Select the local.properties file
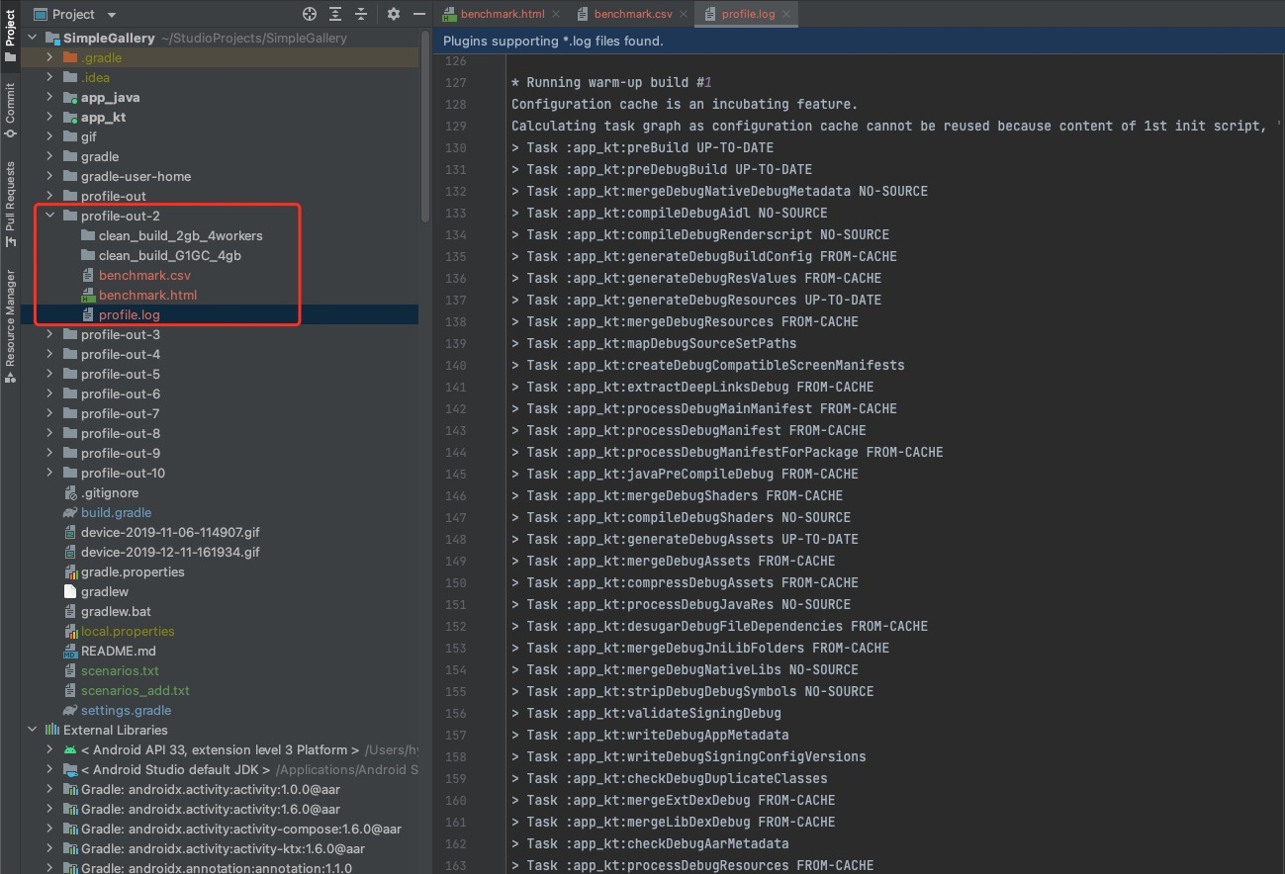 (128, 631)
